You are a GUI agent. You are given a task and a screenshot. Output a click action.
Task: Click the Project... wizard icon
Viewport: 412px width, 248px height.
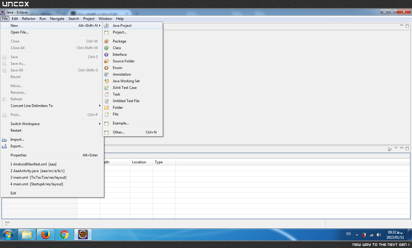point(106,32)
